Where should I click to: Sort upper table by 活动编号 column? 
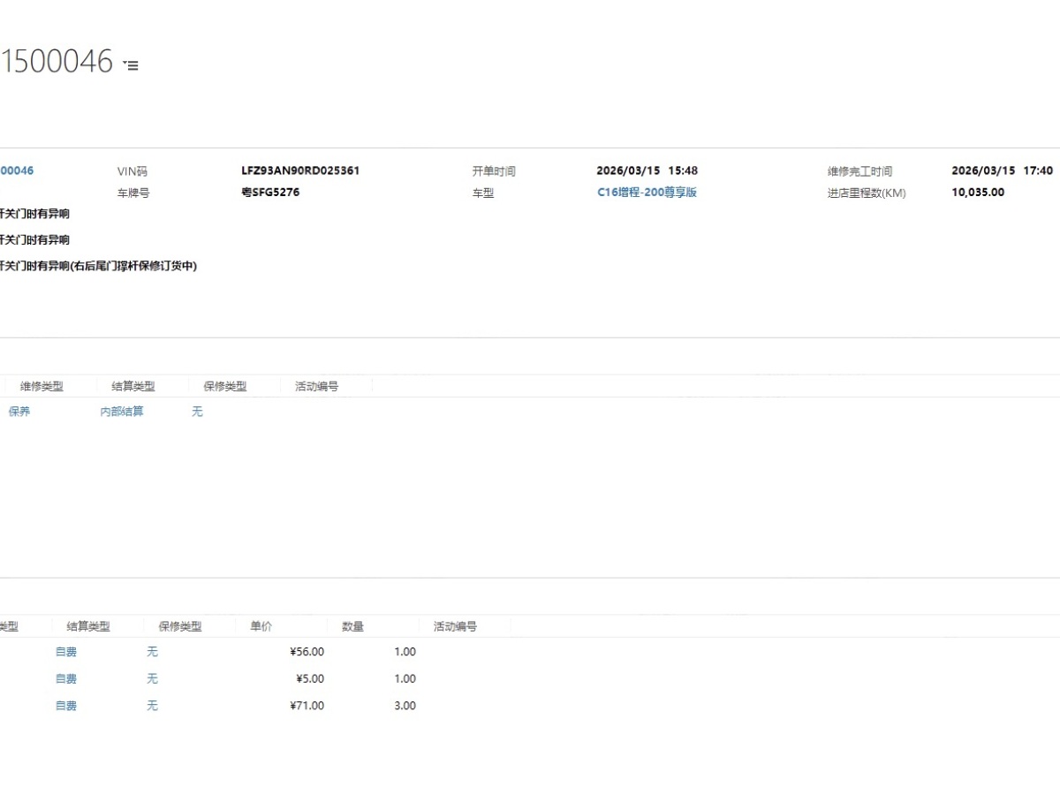(316, 386)
